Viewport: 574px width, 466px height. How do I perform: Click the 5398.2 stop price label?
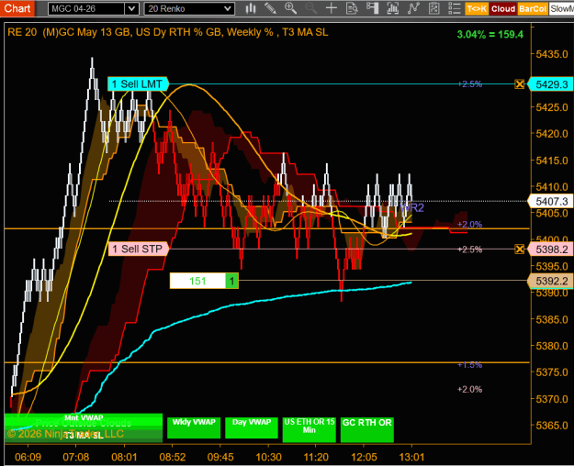pos(550,250)
